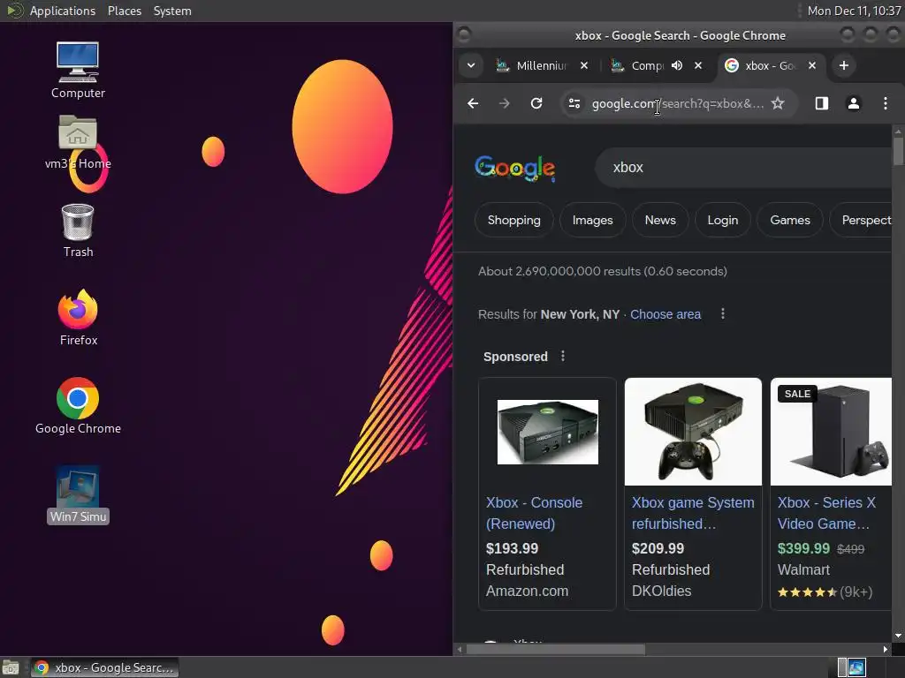
Task: Click the Amazon.com seller name
Action: pyautogui.click(x=527, y=591)
